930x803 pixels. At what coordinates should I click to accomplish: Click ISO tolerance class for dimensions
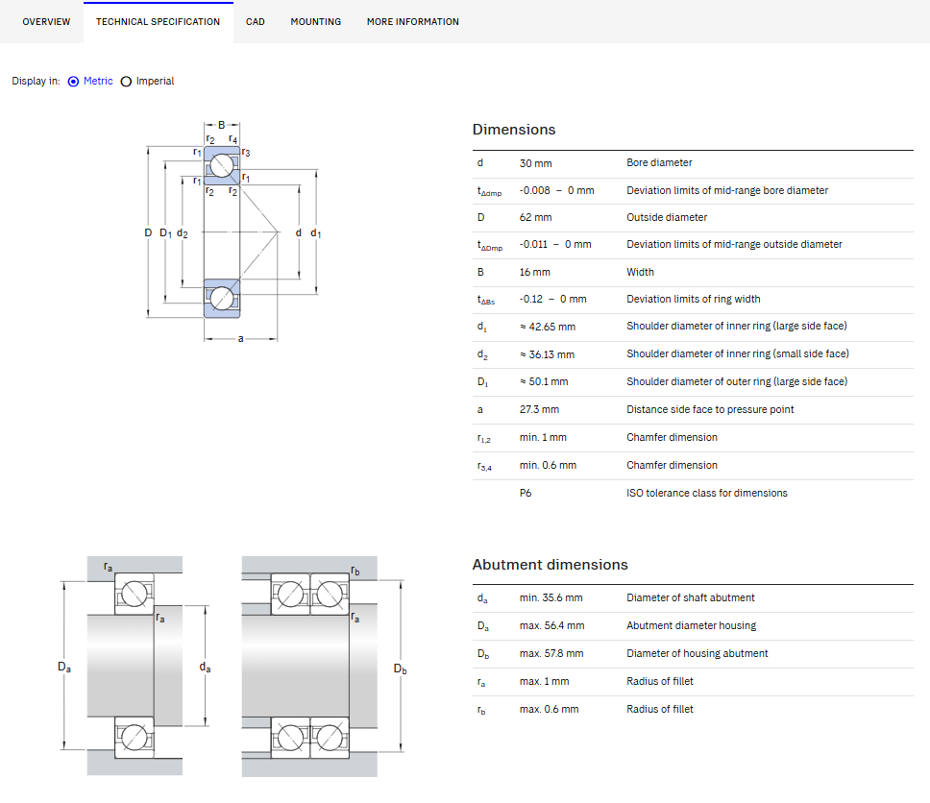point(707,494)
